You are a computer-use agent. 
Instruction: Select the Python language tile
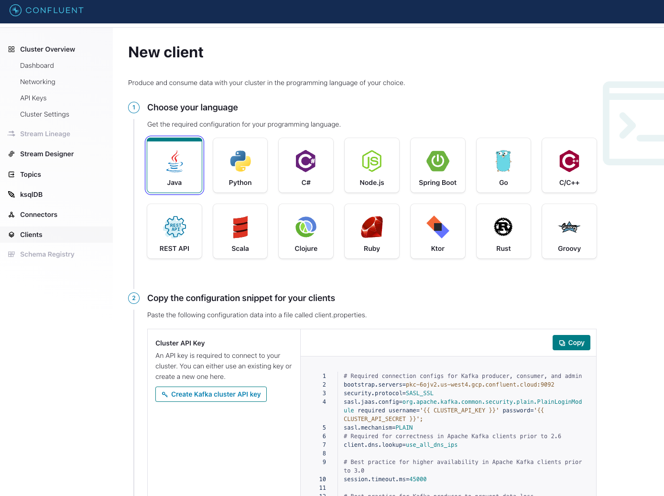tap(240, 165)
